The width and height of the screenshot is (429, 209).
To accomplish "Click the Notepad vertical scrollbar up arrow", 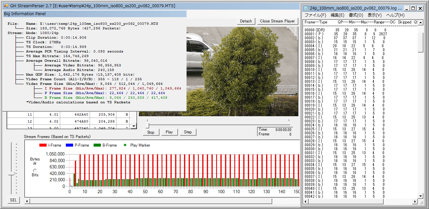I will [x=420, y=23].
